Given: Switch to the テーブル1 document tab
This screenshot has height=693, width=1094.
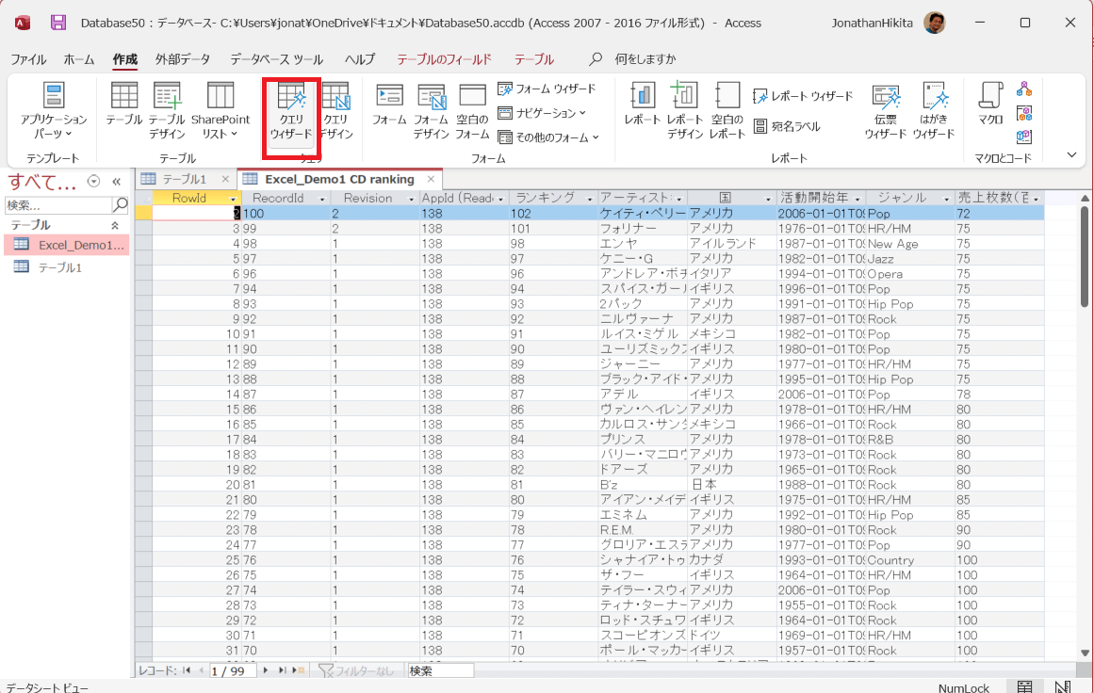Looking at the screenshot, I should click(x=184, y=179).
